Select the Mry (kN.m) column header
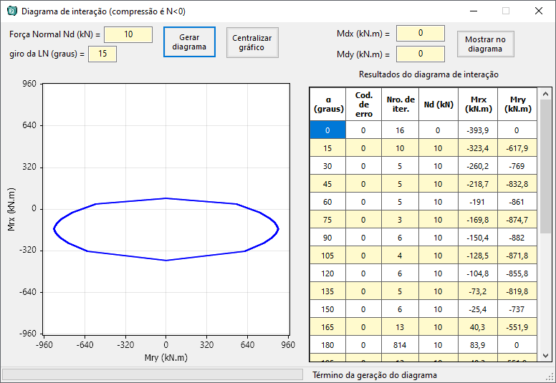The image size is (556, 383). coord(517,105)
